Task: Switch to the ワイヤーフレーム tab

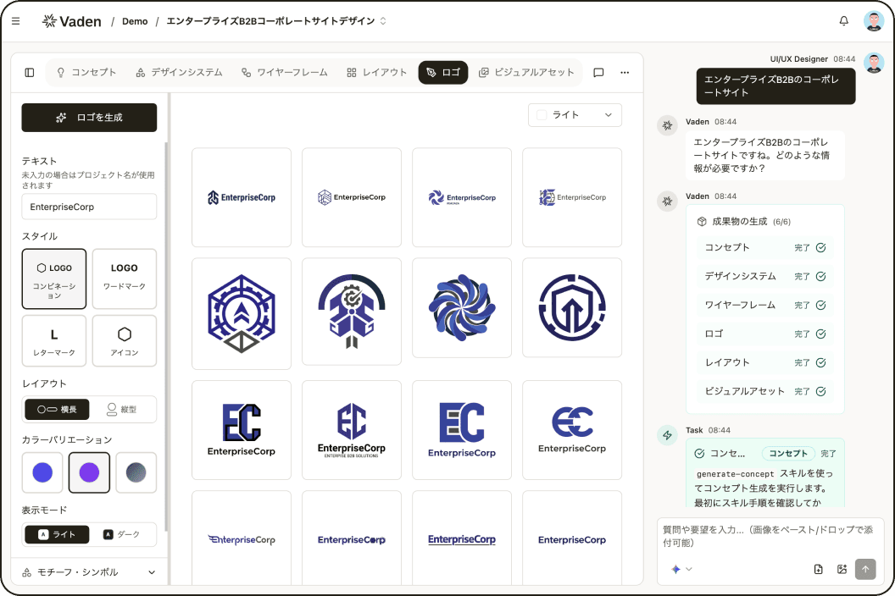Action: pos(286,73)
